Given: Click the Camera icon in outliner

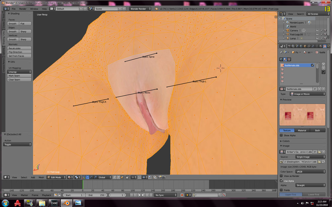Looking at the screenshot, I should pos(288,30).
